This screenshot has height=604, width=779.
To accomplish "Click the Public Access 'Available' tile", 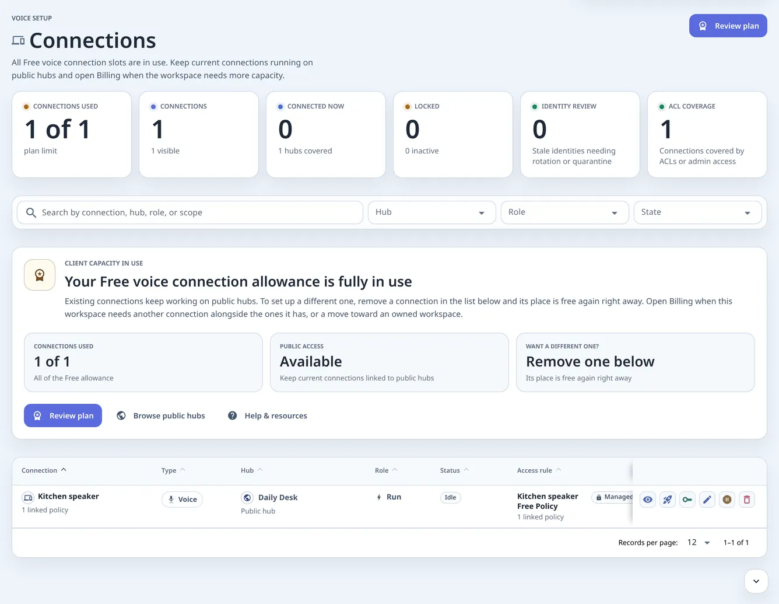I will pyautogui.click(x=389, y=362).
